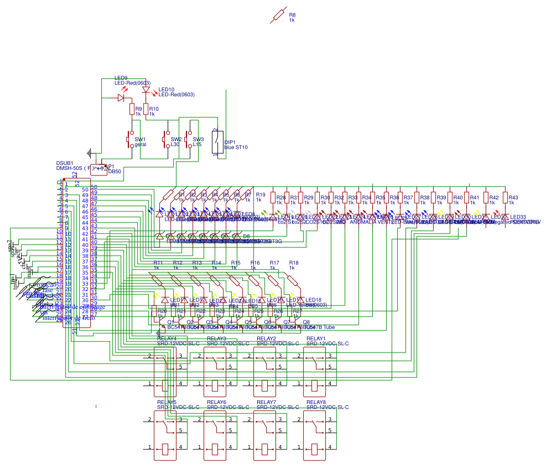Viewport: 547px width, 466px height.
Task: Select the ground symbol left of SW1
Action: (90, 153)
